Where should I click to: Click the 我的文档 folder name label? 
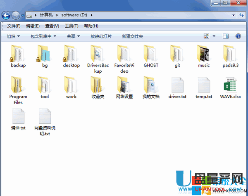[151, 97]
